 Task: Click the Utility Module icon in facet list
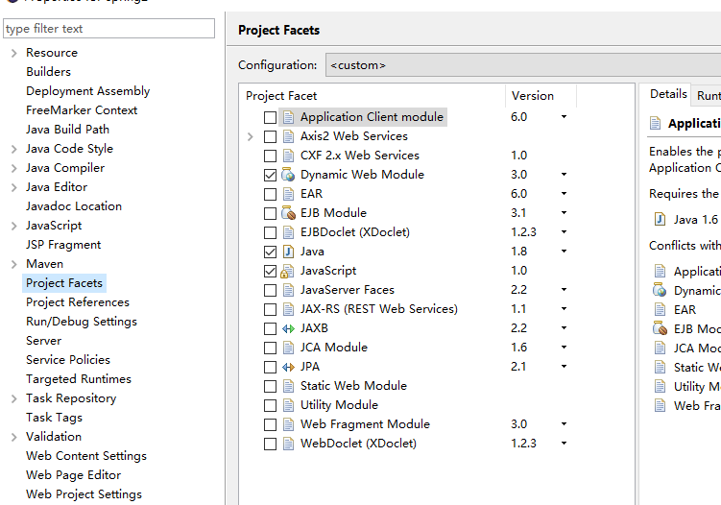pos(288,405)
